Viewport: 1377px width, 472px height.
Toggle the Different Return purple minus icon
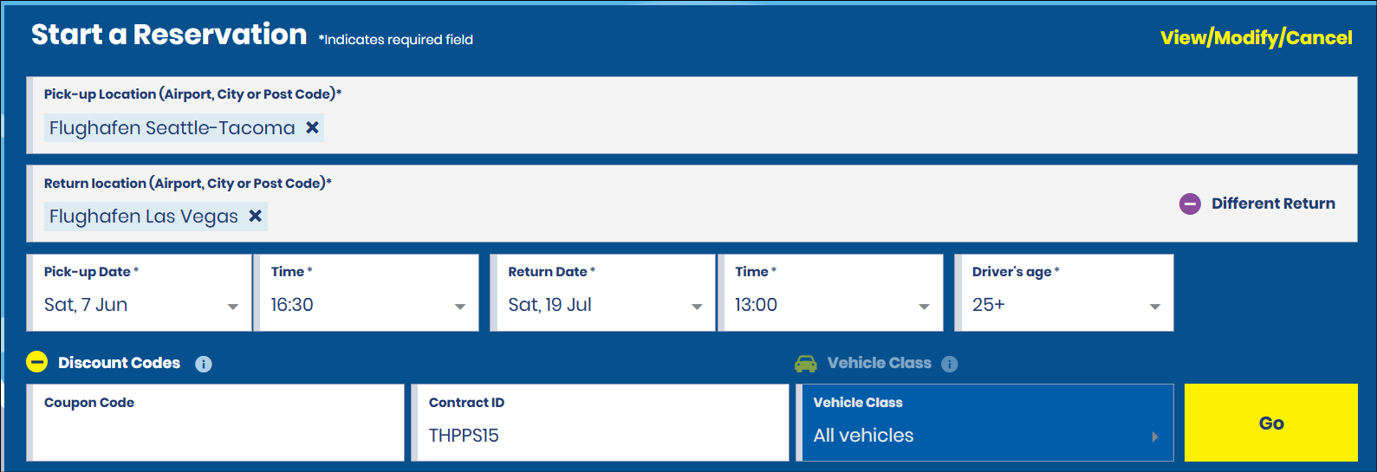pos(1190,204)
